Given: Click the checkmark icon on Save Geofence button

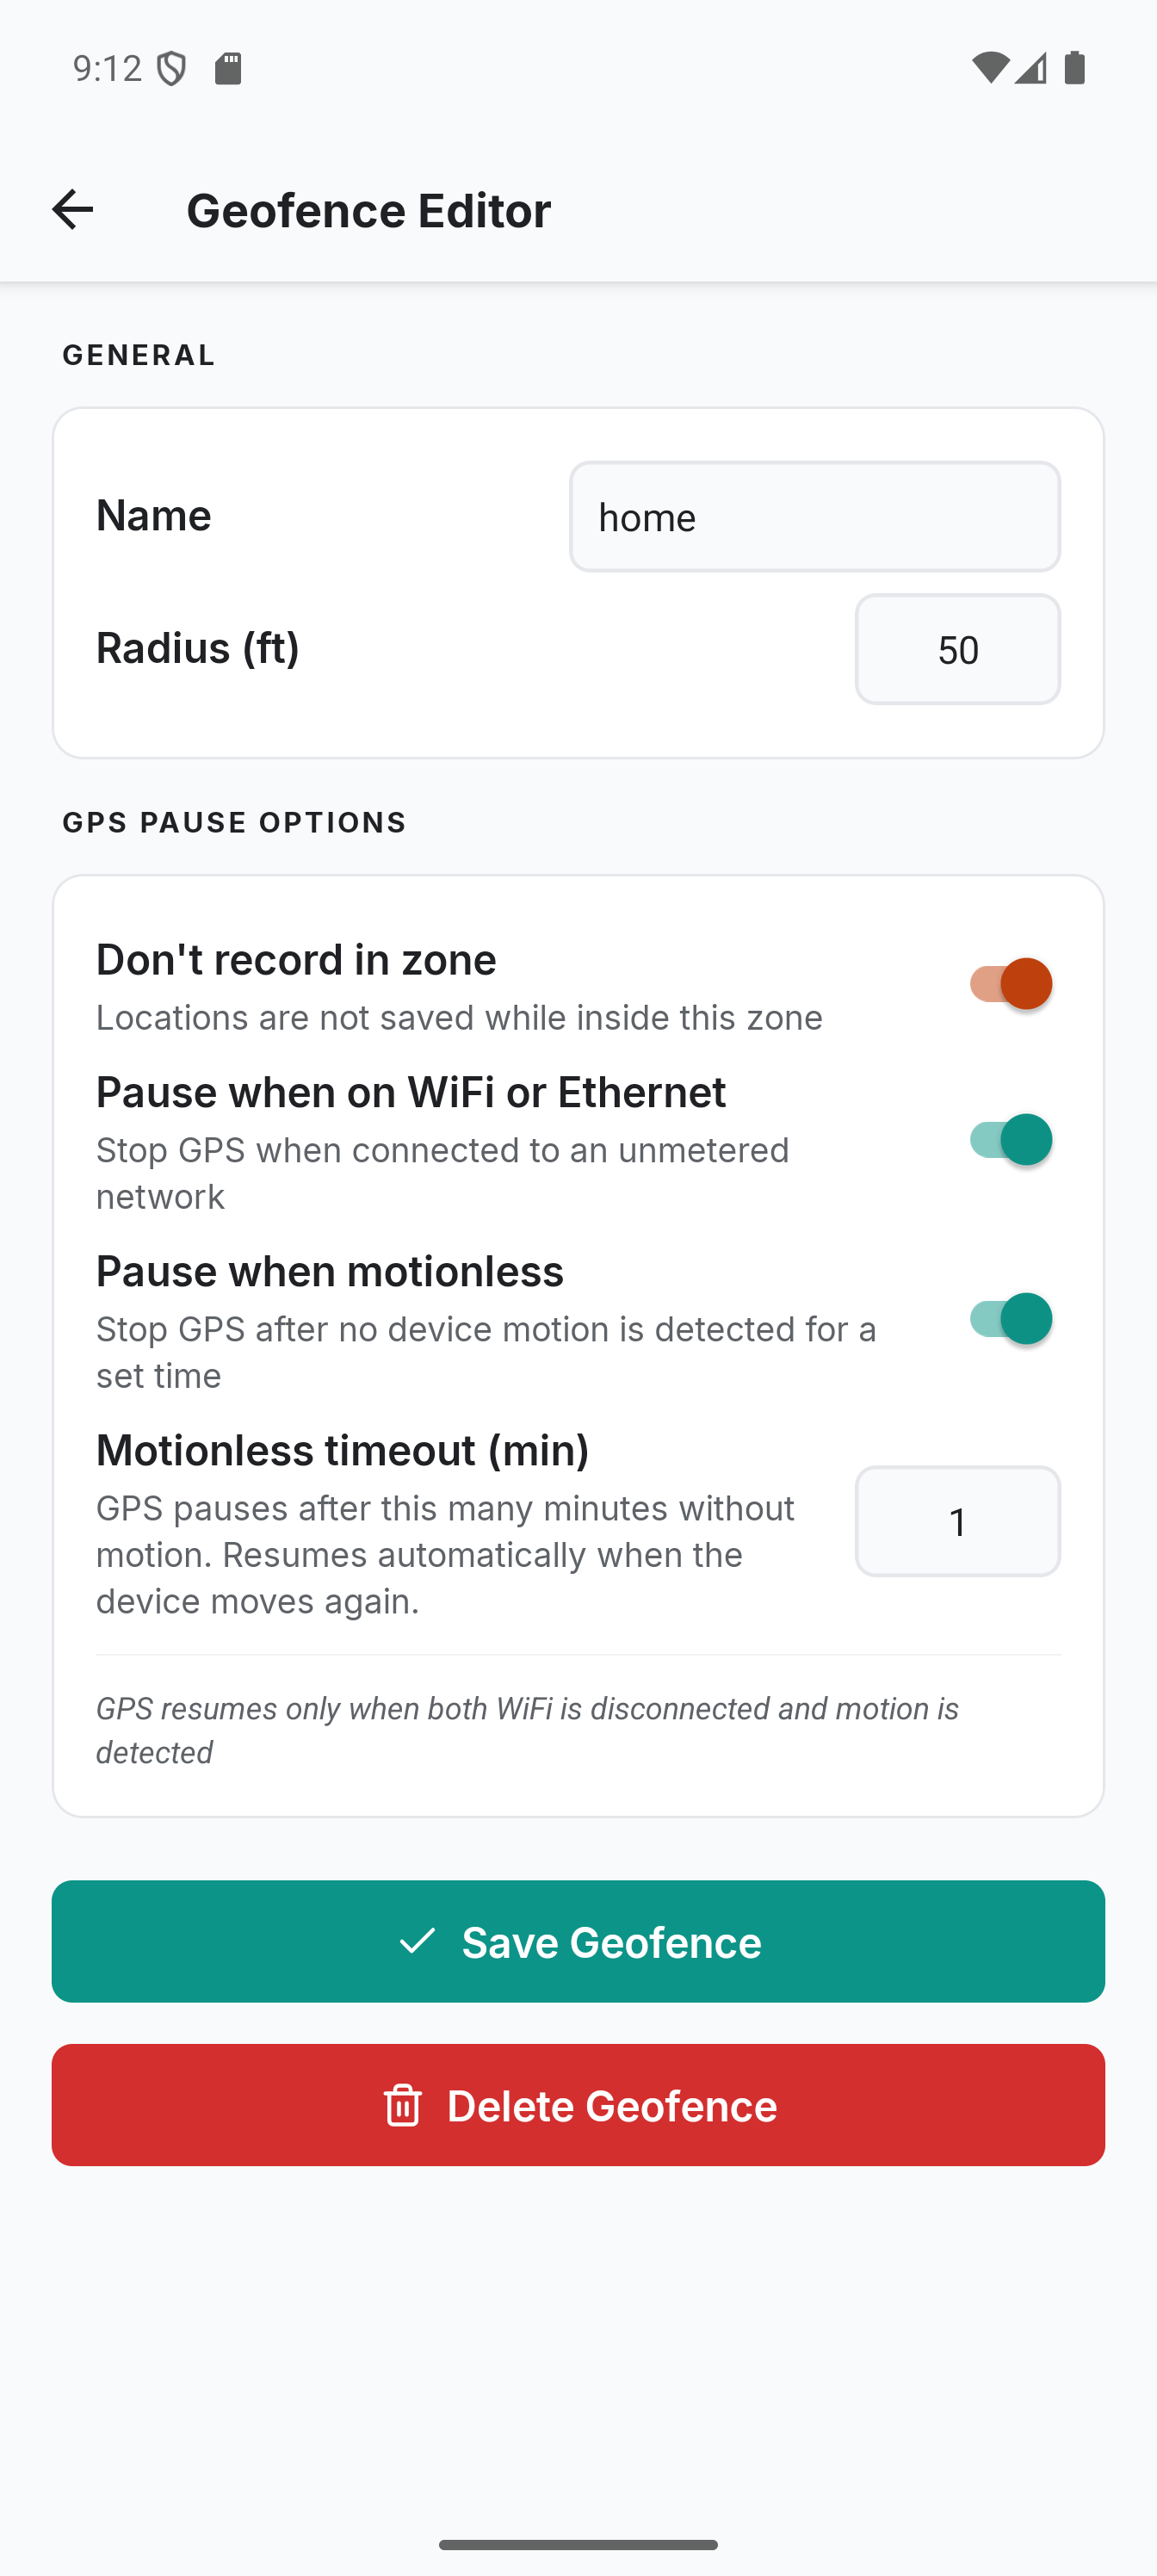Looking at the screenshot, I should (x=419, y=1940).
